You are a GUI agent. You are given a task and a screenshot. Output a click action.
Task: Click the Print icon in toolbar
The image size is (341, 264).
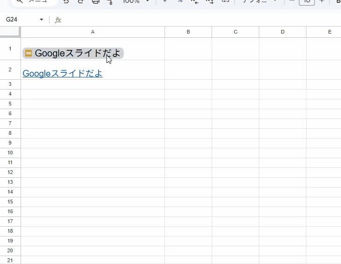tap(96, 1)
